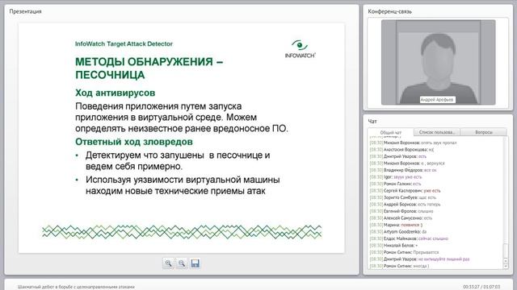Click chat message from Алексей Самусенко
517x290 pixels.
401,218
